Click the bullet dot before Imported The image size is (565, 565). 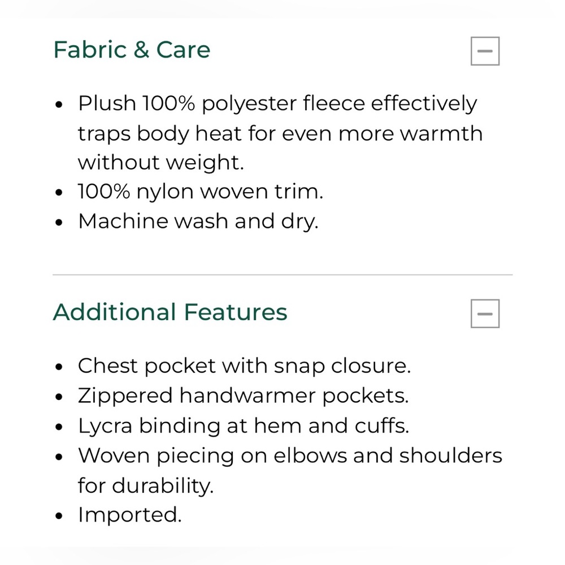tap(59, 516)
